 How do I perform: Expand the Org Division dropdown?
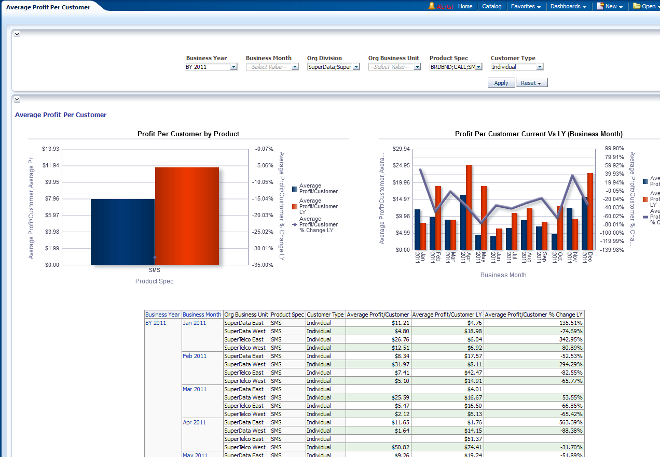pyautogui.click(x=356, y=67)
